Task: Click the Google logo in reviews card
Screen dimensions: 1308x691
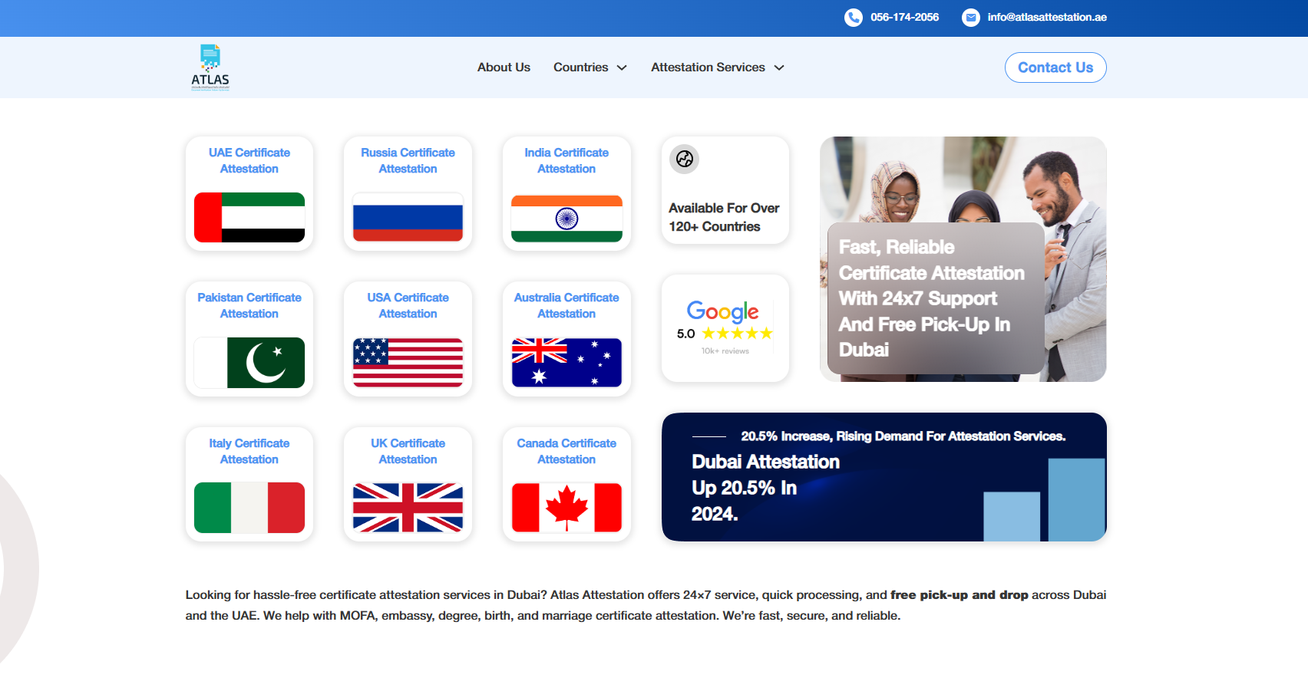Action: tap(722, 311)
